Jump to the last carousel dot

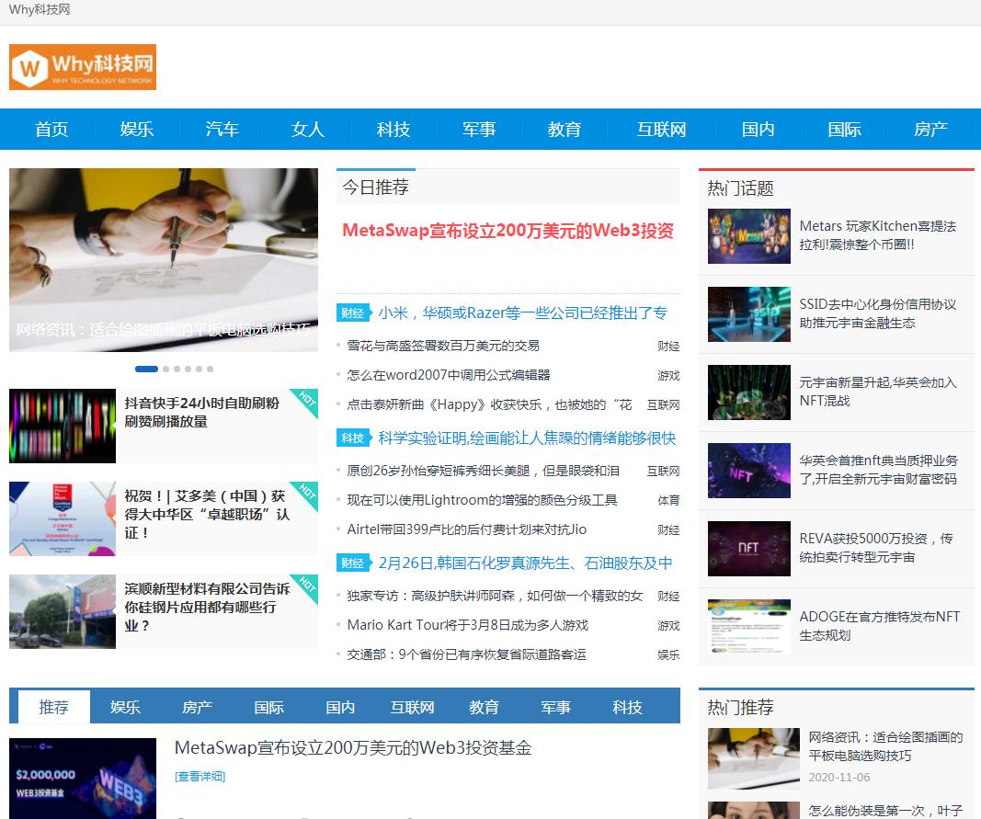pyautogui.click(x=211, y=369)
